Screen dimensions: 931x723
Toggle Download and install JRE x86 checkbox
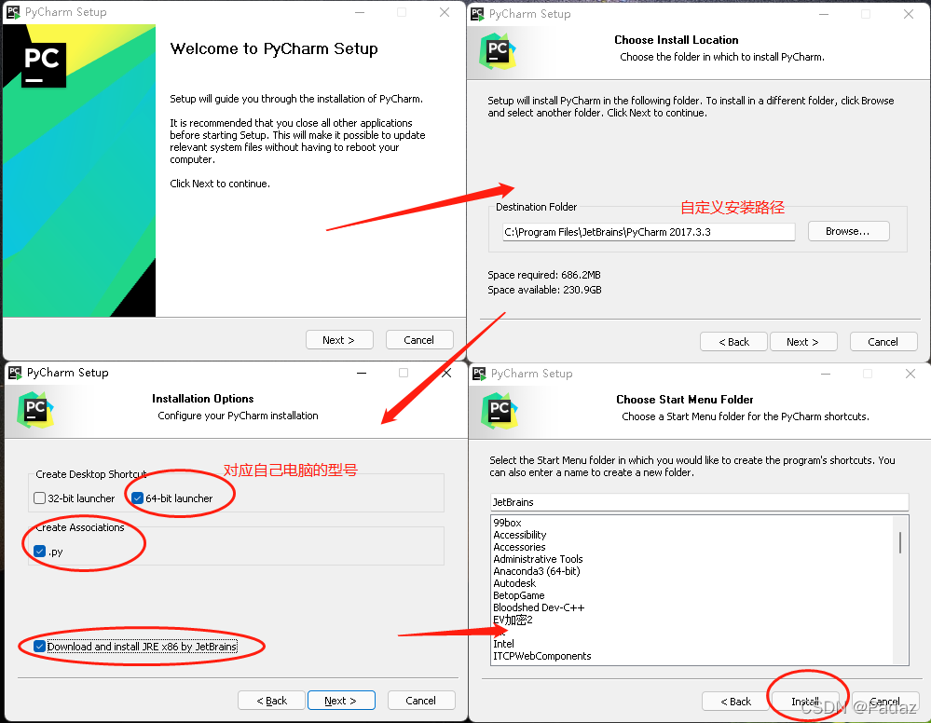[x=40, y=647]
